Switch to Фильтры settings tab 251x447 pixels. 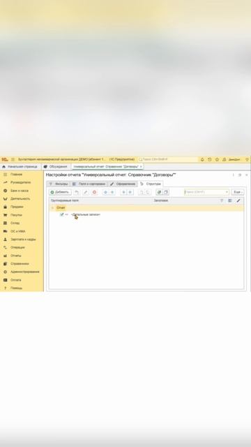[x=59, y=184]
